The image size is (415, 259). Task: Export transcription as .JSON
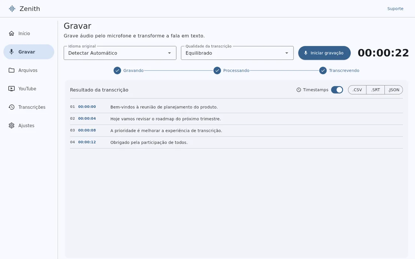point(393,90)
